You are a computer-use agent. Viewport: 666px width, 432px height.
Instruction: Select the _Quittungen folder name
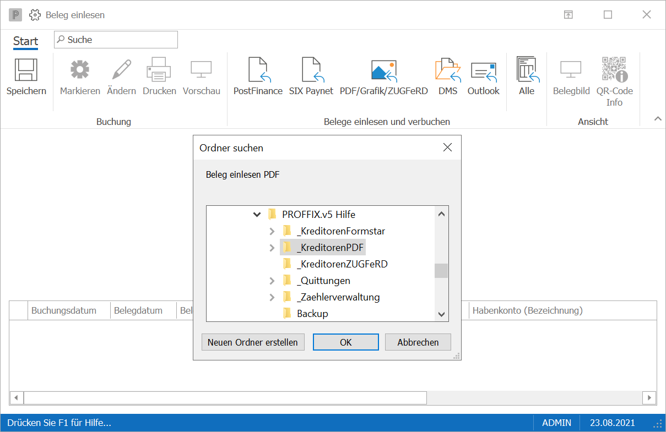coord(323,281)
